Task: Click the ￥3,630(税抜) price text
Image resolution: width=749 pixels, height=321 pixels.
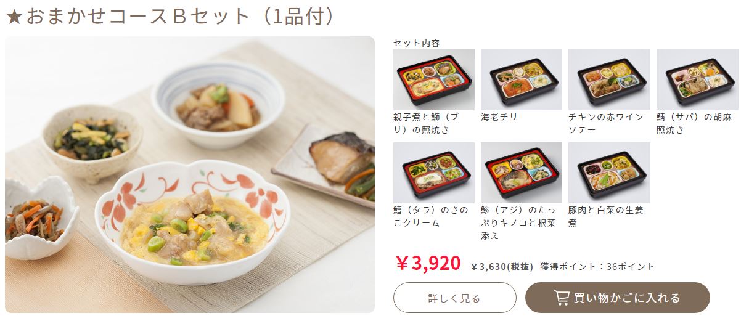Action: pos(502,266)
